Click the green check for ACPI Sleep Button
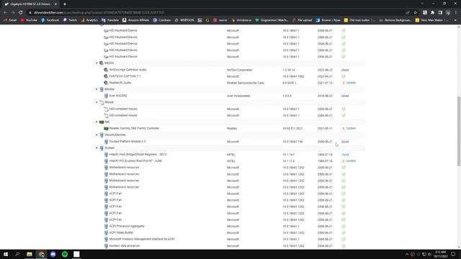The image size is (461, 259). 344,233
